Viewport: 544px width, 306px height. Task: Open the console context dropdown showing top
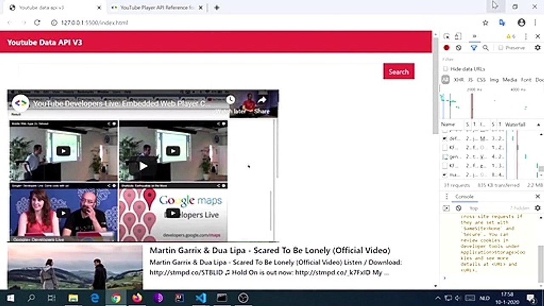[474, 208]
